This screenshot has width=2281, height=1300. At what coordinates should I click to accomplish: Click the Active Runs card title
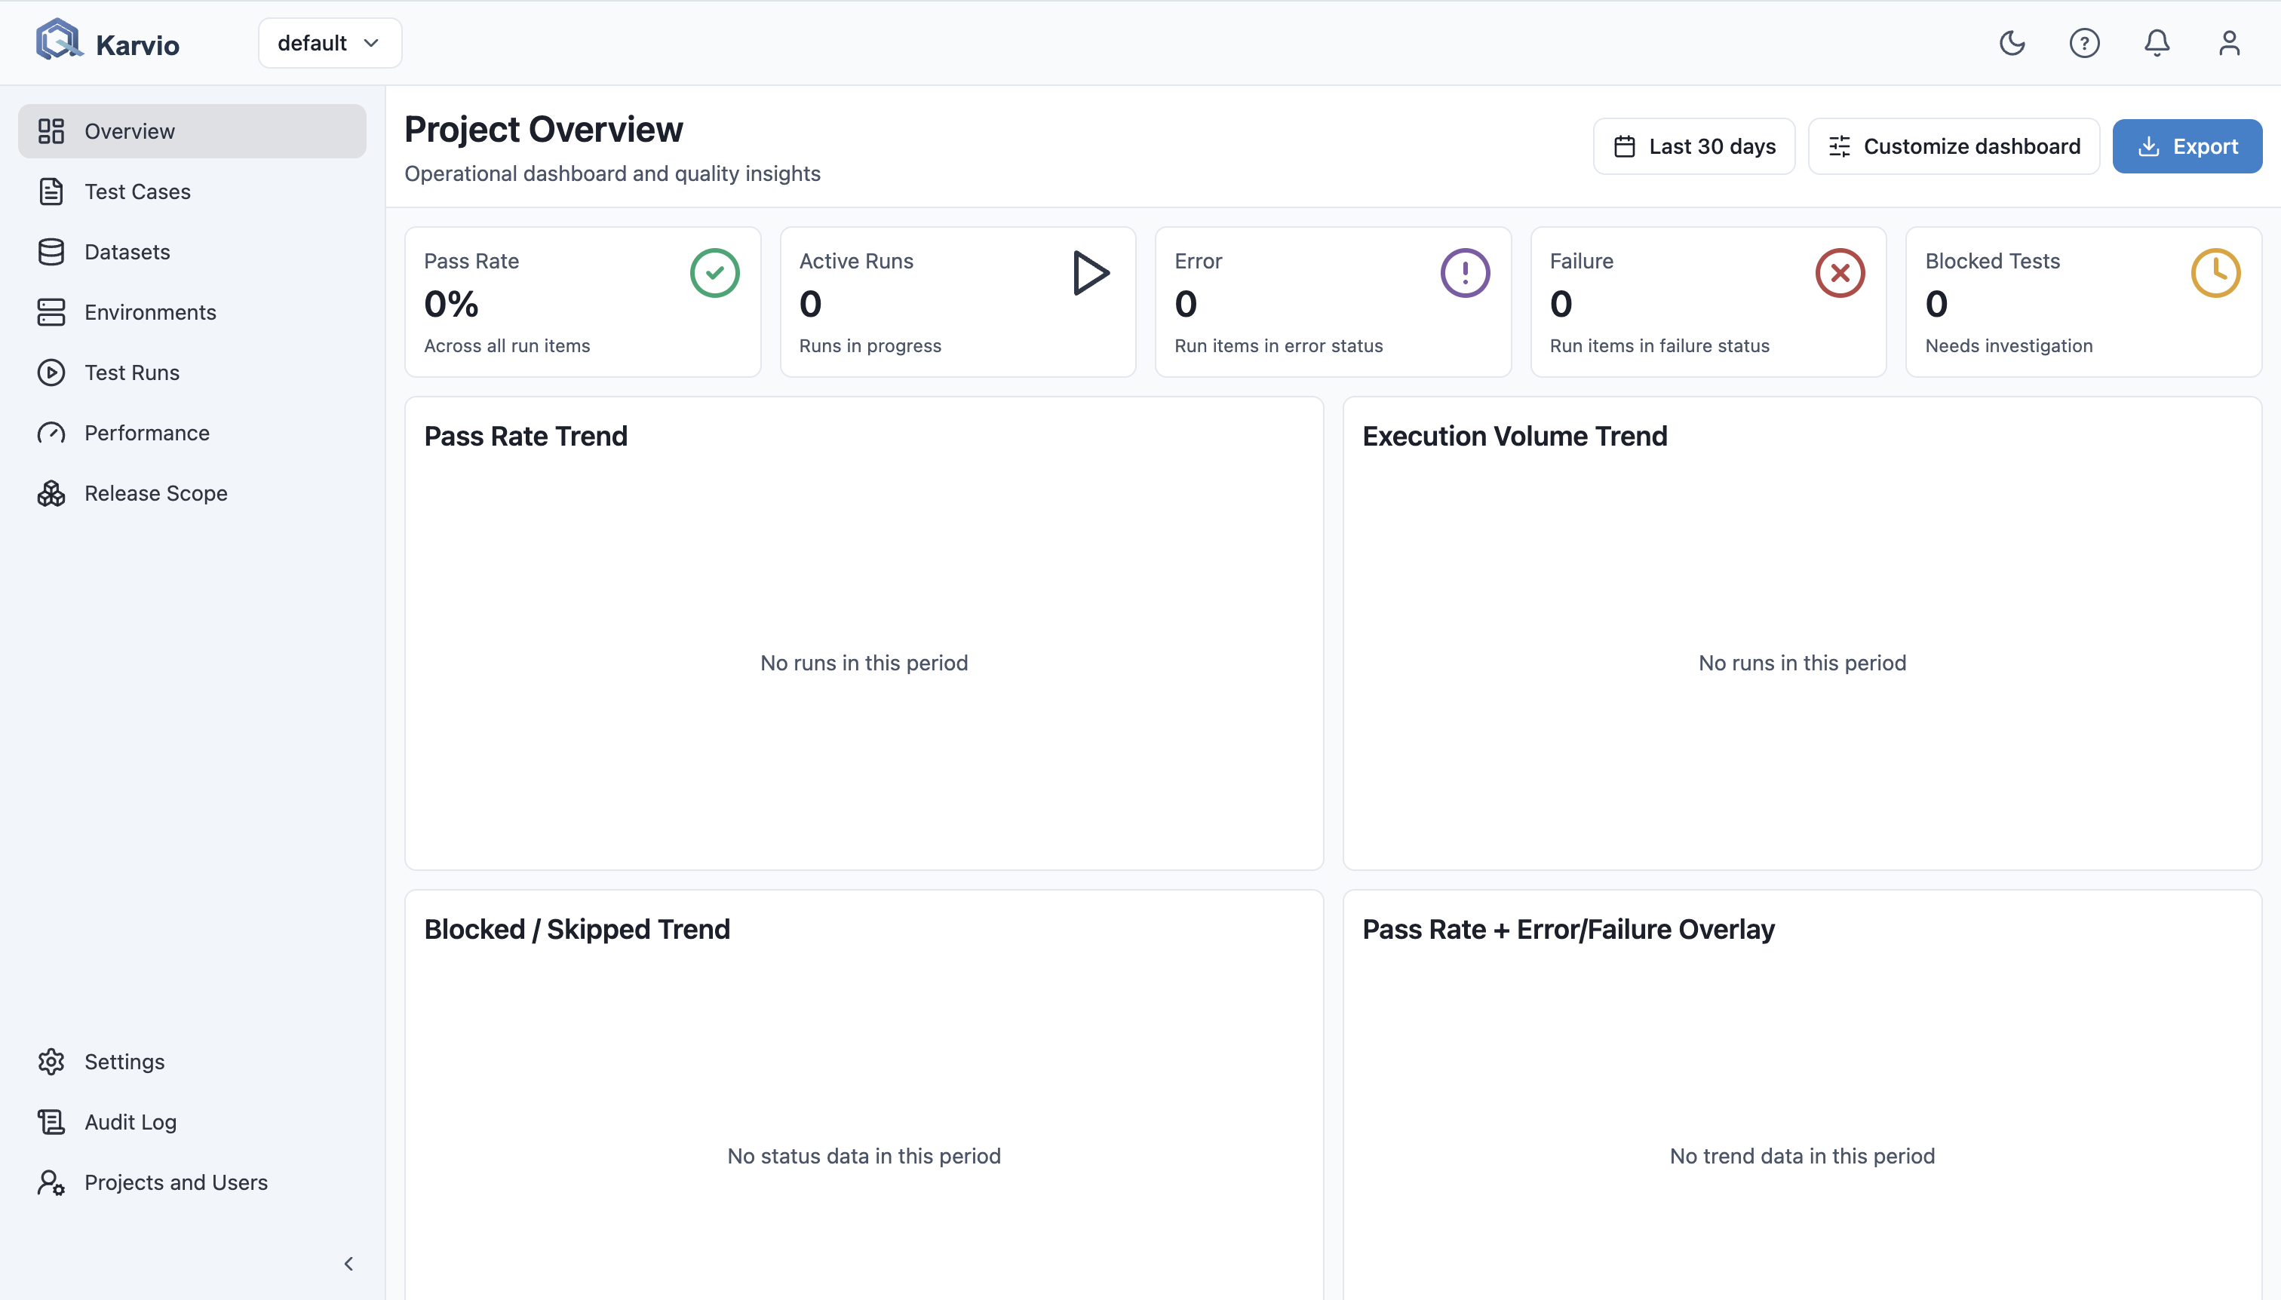(855, 261)
